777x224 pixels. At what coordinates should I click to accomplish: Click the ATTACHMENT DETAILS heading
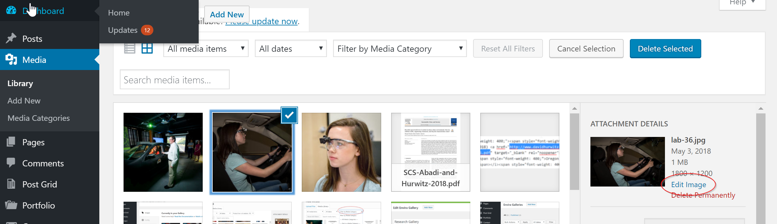click(x=629, y=124)
